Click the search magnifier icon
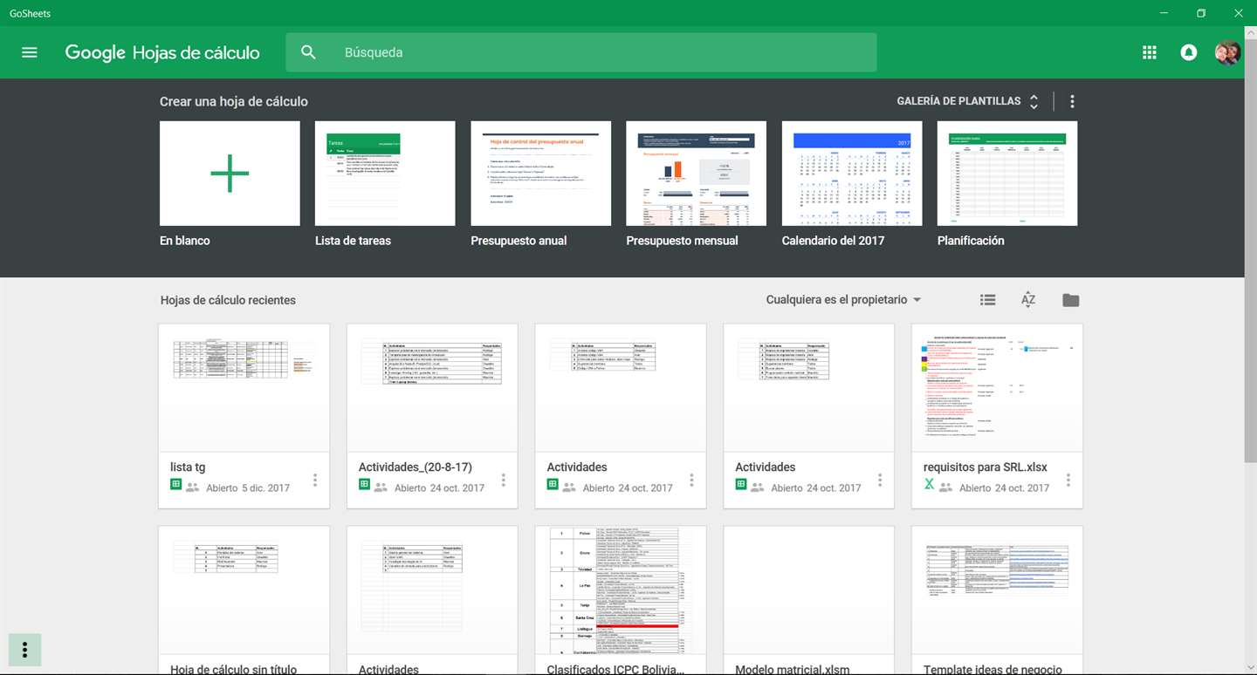Viewport: 1257px width, 675px height. tap(308, 52)
